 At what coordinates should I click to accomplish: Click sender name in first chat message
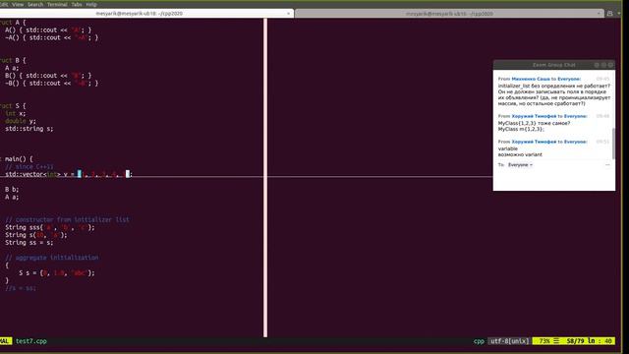[531, 79]
